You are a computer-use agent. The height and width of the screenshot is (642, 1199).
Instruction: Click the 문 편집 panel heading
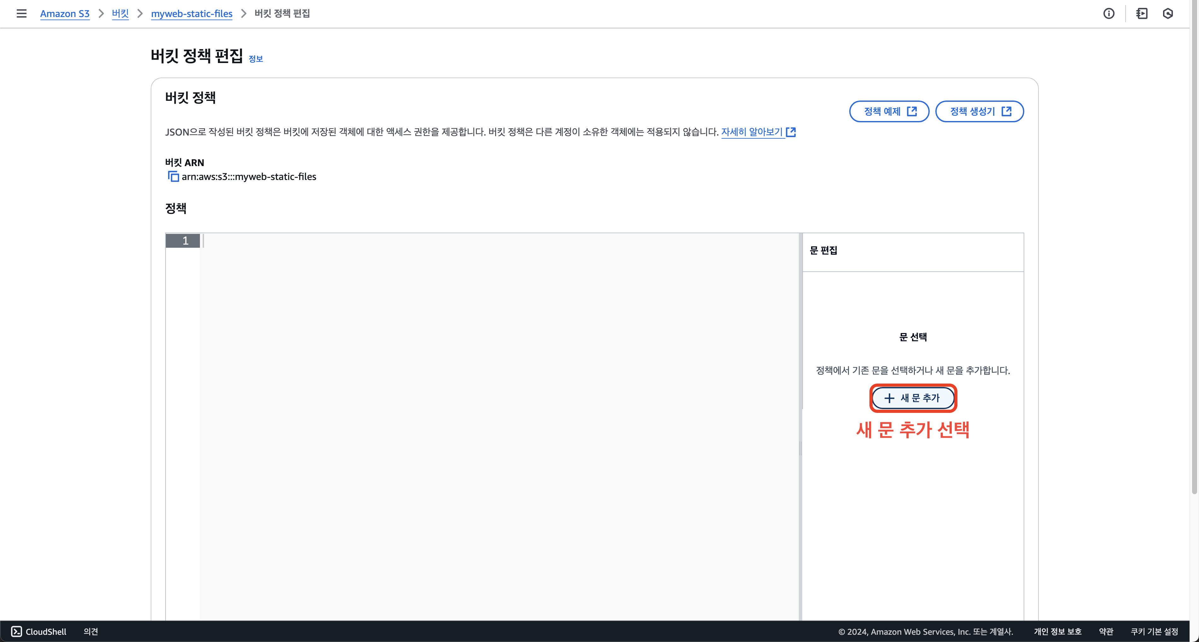pos(823,250)
